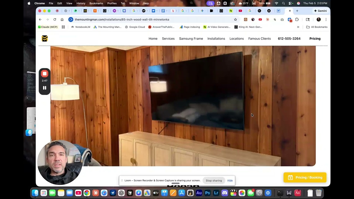Open Spotlight search in menu bar
Image resolution: width=354 pixels, height=199 pixels.
pyautogui.click(x=283, y=3)
